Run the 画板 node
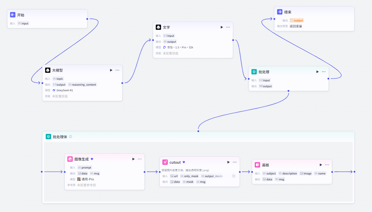This screenshot has height=212, width=372. [321, 165]
